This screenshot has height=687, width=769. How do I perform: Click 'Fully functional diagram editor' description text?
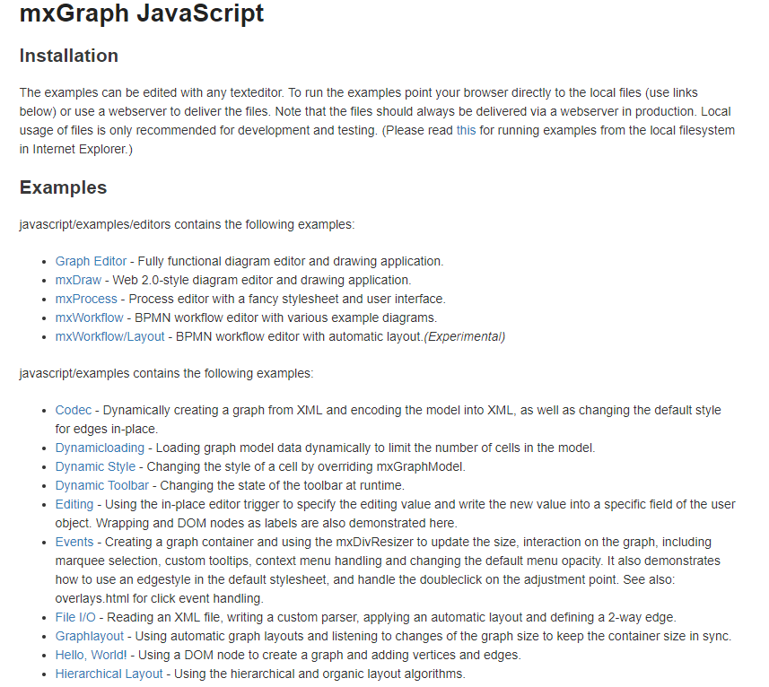291,261
